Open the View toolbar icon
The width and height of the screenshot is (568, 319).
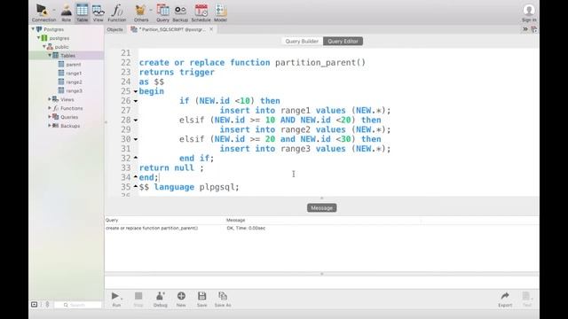pos(98,11)
